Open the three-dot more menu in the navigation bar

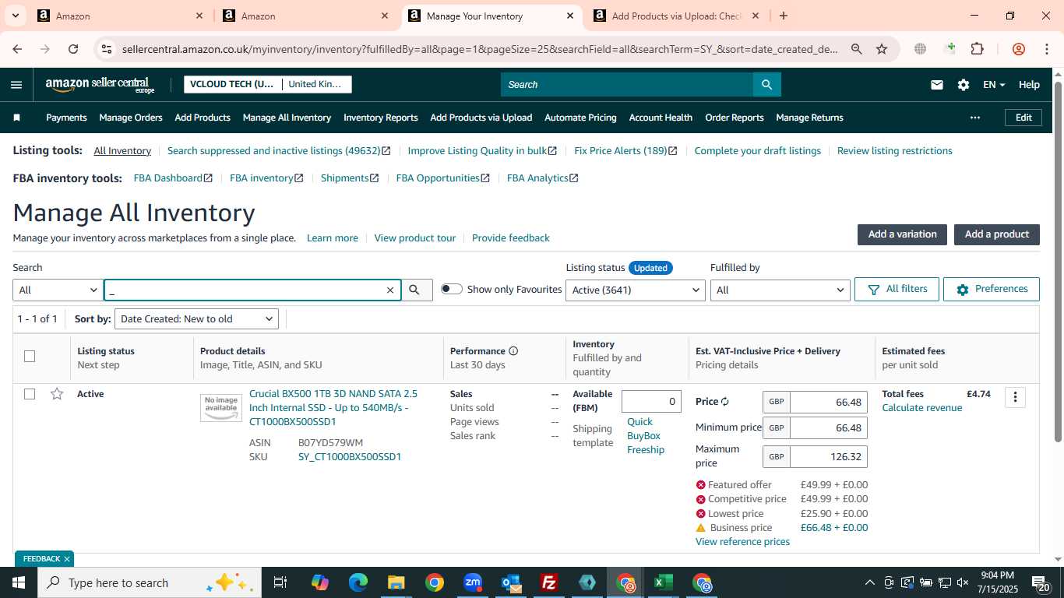pyautogui.click(x=975, y=118)
